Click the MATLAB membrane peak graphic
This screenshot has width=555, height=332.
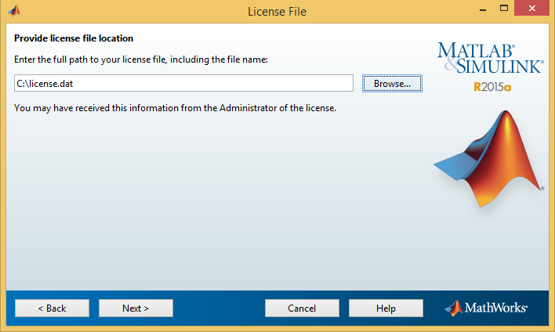[x=489, y=158]
